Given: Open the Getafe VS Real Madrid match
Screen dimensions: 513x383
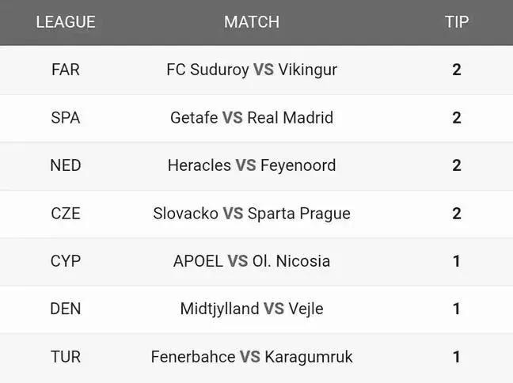Looking at the screenshot, I should coord(252,118).
